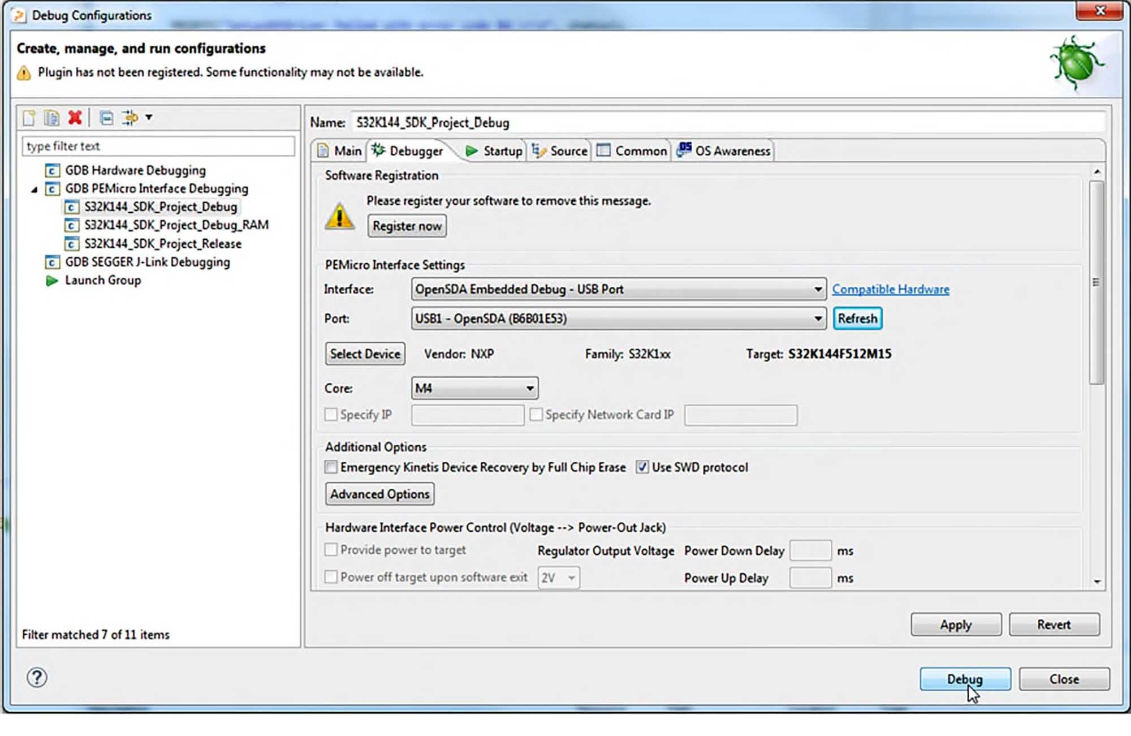The height and width of the screenshot is (736, 1131).
Task: Select S32K144_SDK_Project_Debug configuration
Action: point(161,206)
